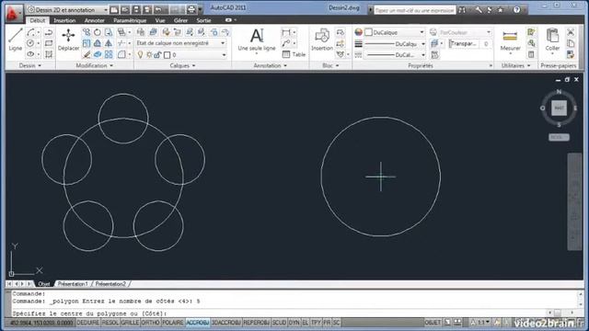Click the copy icon in Presse-papiers
Viewport: 589px width, 331px height.
pyautogui.click(x=571, y=43)
